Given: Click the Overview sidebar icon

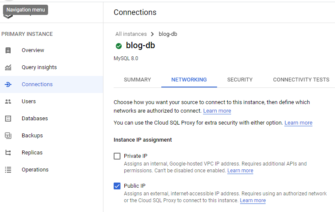Looking at the screenshot, I should click(8, 50).
